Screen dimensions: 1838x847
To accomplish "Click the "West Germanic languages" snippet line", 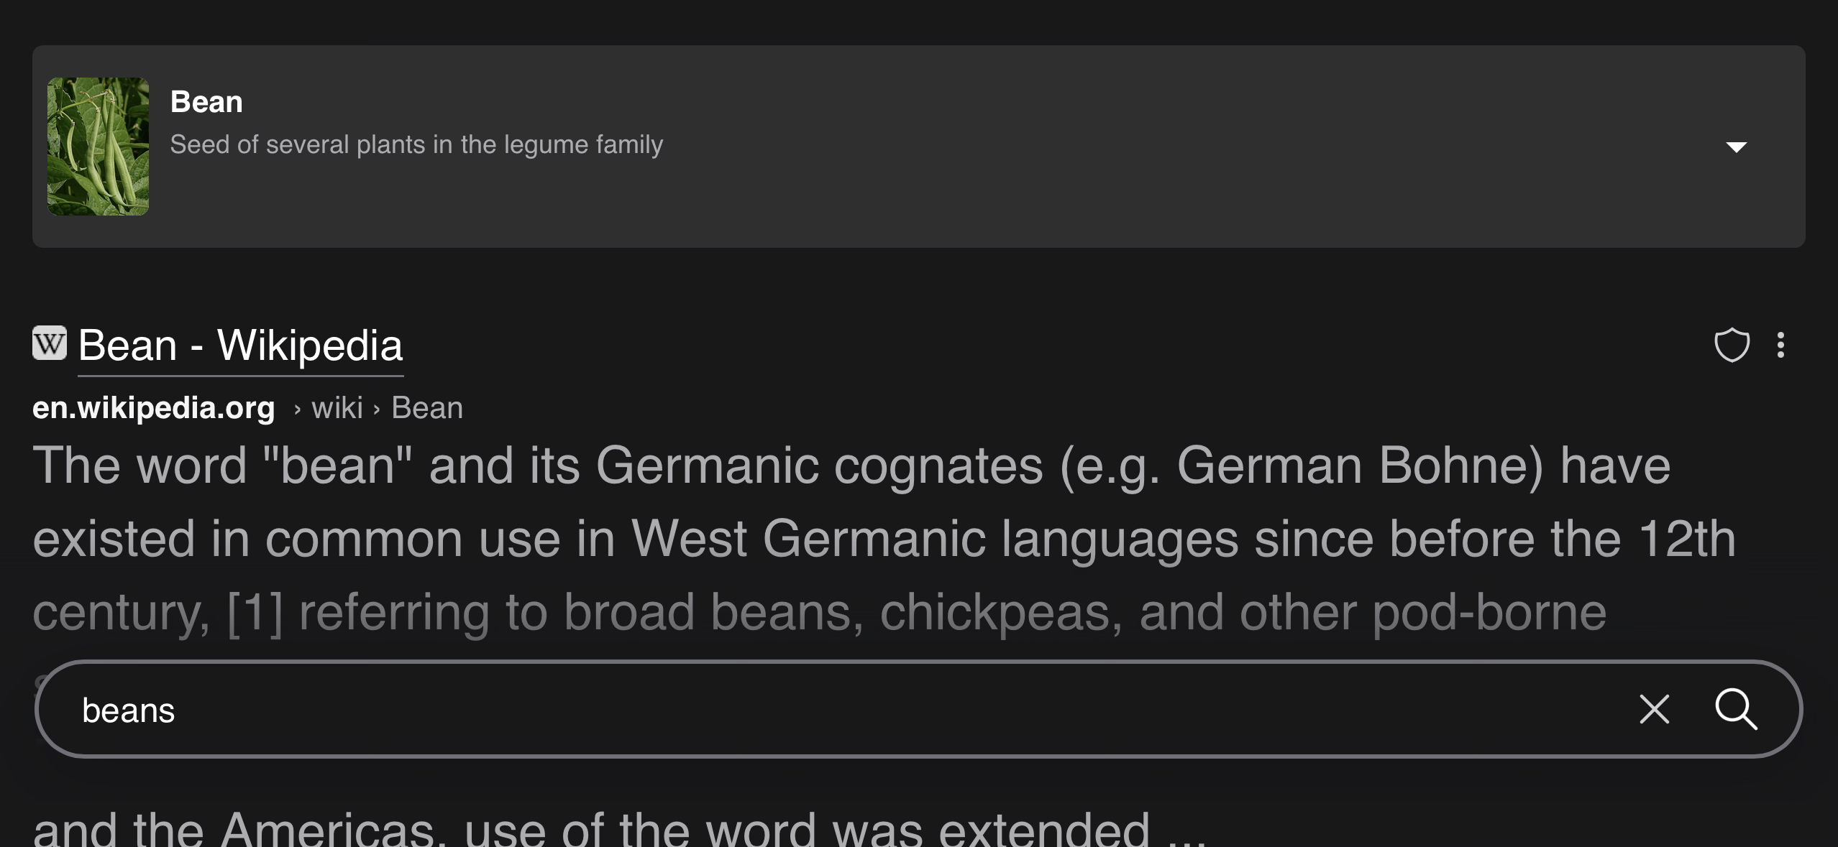I will [x=884, y=539].
